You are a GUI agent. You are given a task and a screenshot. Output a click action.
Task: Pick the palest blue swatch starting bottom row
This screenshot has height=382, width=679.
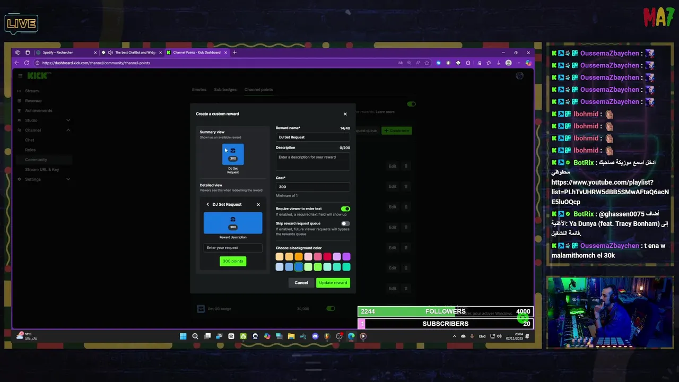coord(280,267)
